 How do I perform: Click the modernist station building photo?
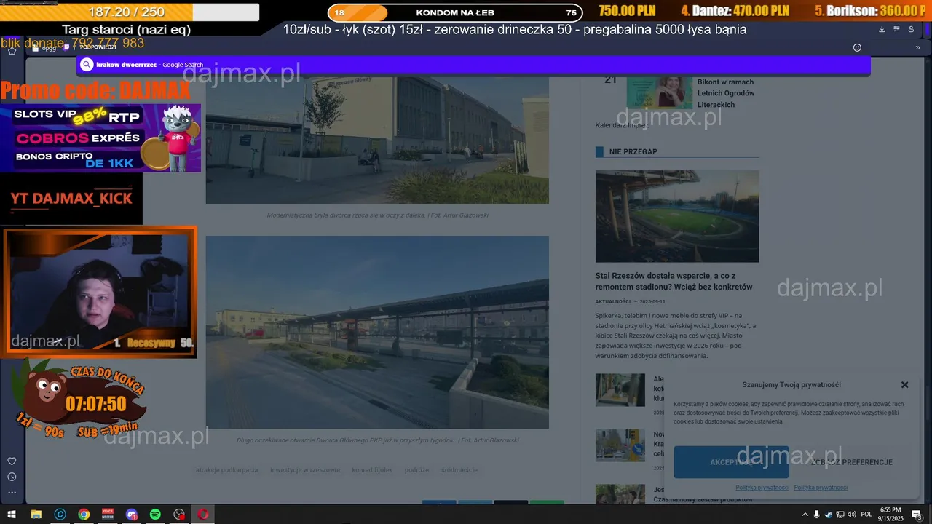[x=377, y=140]
